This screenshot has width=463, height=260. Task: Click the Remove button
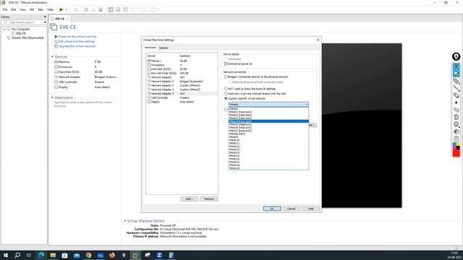[x=209, y=199]
